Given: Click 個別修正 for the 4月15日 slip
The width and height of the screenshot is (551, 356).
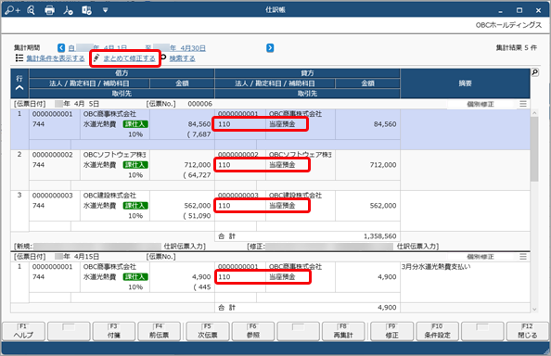Looking at the screenshot, I should point(480,257).
